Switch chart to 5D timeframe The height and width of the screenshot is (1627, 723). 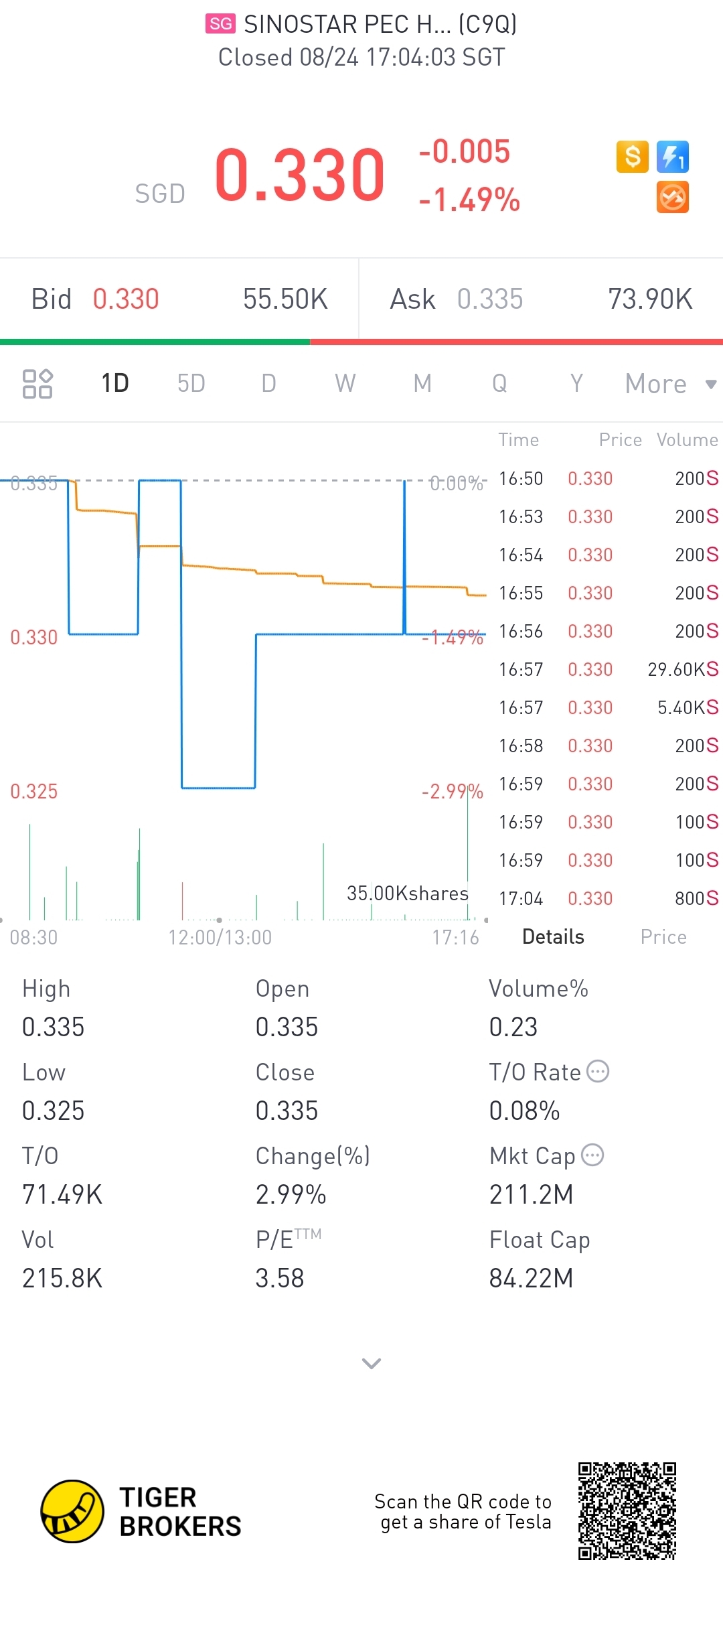pyautogui.click(x=191, y=384)
